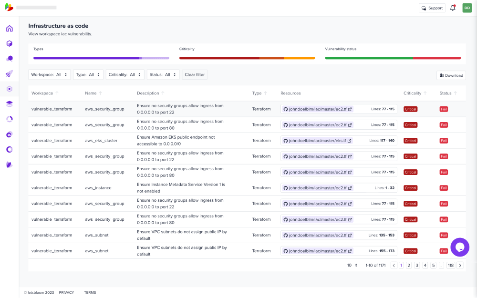This screenshot has width=477, height=298.
Task: Click the Clear filter button
Action: [195, 74]
